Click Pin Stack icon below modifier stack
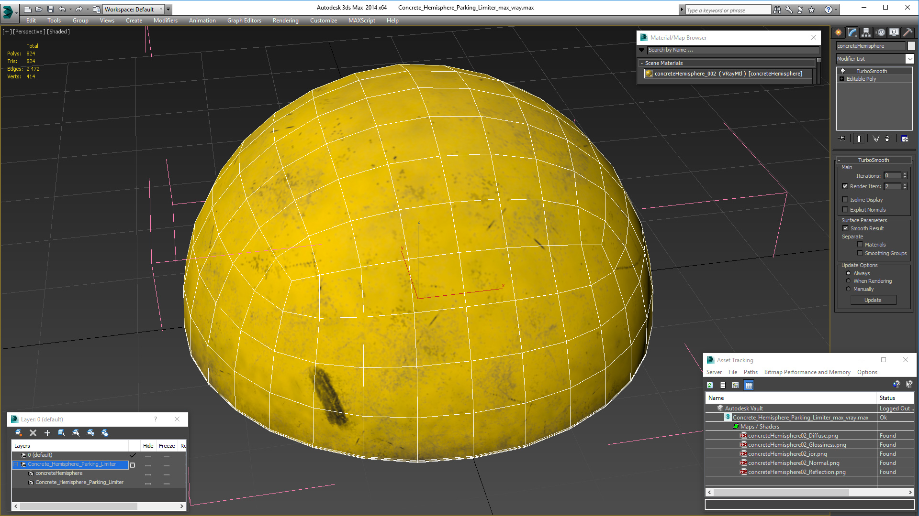919x516 pixels. [842, 139]
